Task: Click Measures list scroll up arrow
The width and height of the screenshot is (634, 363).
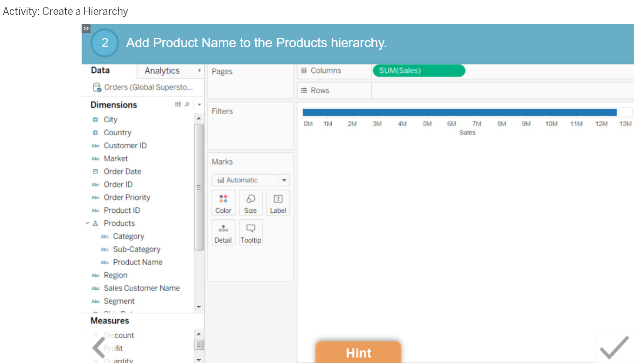Action: pos(199,334)
